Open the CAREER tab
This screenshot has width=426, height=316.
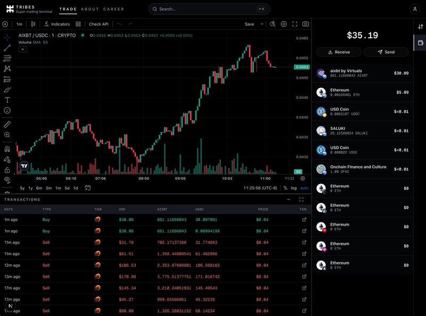point(114,9)
